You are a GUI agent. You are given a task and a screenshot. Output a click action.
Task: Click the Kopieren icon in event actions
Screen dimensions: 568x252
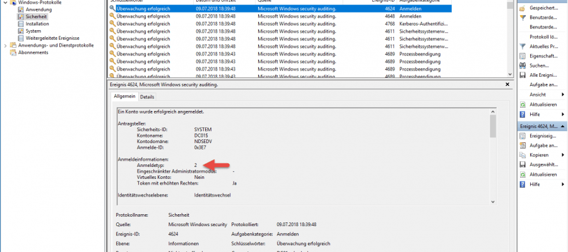522,155
